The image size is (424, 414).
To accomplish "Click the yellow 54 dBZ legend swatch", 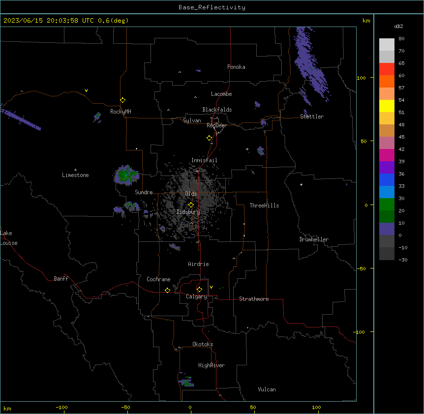I will tap(387, 106).
